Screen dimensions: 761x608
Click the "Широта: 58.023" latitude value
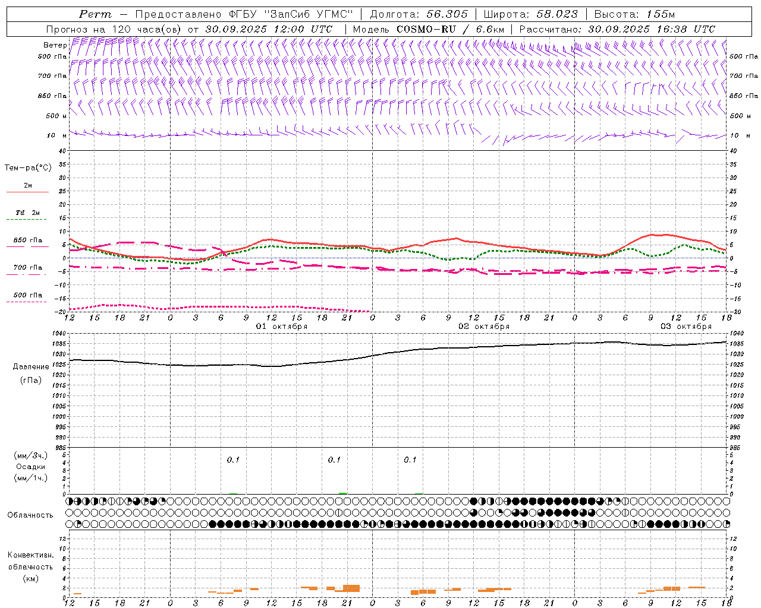click(x=530, y=14)
